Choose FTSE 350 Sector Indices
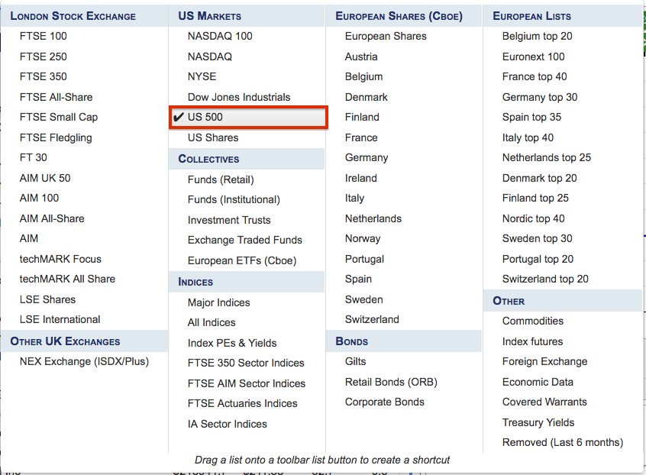 coord(246,363)
